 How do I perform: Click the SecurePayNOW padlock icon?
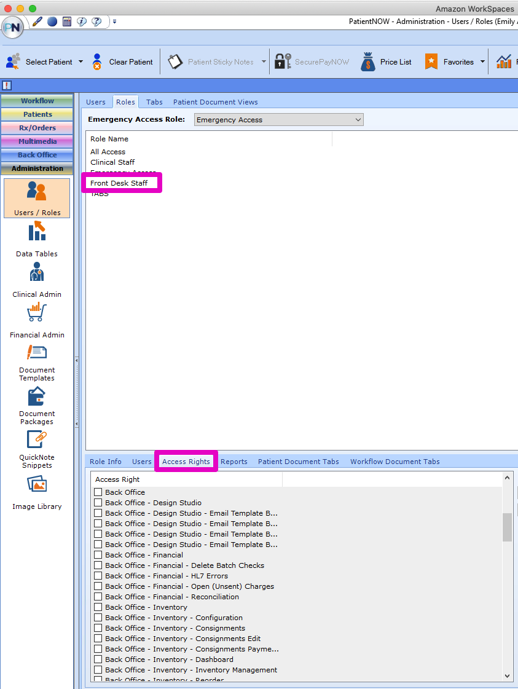283,61
